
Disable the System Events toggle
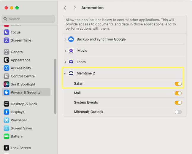pyautogui.click(x=178, y=103)
